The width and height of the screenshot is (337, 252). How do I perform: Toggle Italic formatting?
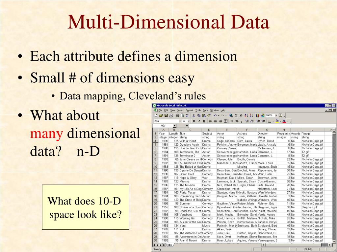pyautogui.click(x=199, y=121)
